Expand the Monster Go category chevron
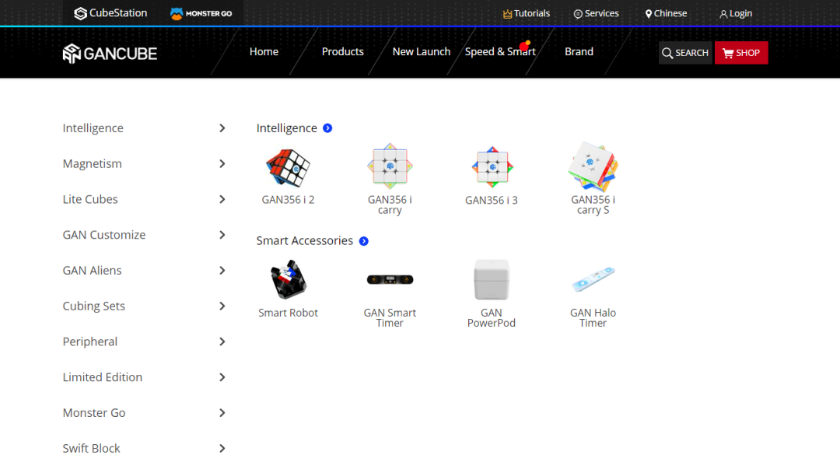840x469 pixels. 222,413
